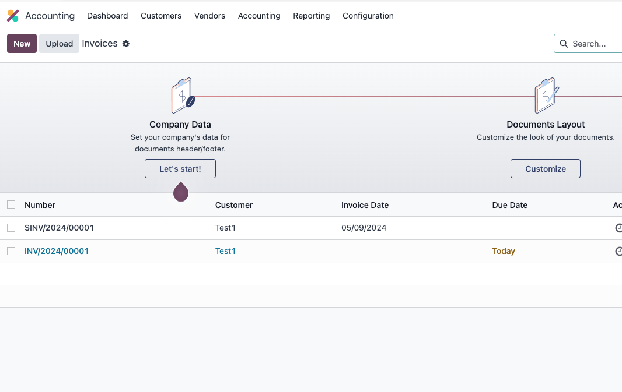Click the Company Data heading

[180, 124]
